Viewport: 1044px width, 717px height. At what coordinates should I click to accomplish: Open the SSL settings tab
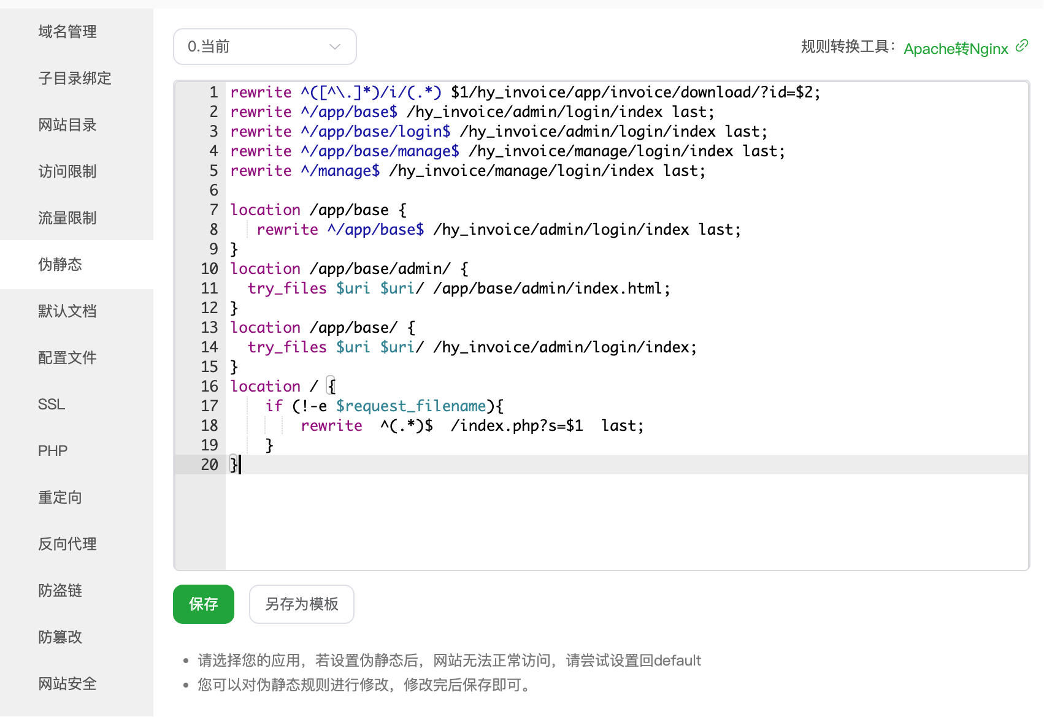[52, 404]
